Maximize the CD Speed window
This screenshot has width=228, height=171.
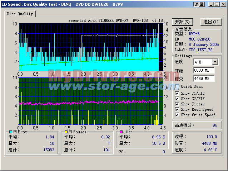[x=217, y=4]
